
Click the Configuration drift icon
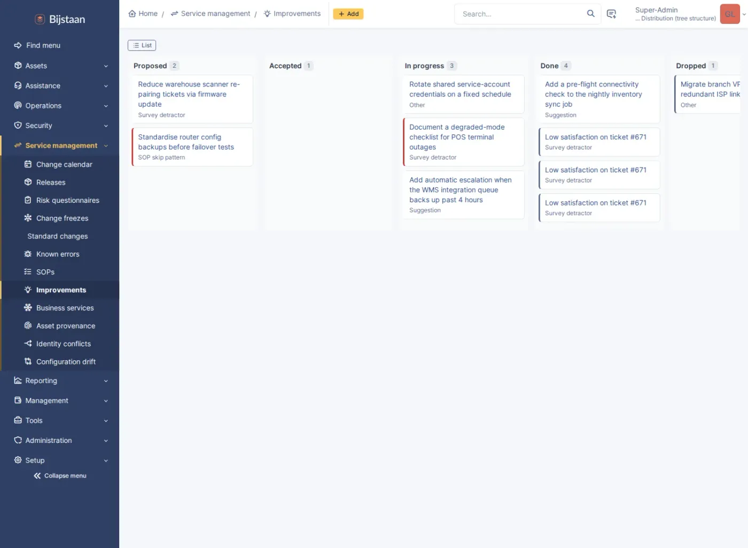pos(28,362)
